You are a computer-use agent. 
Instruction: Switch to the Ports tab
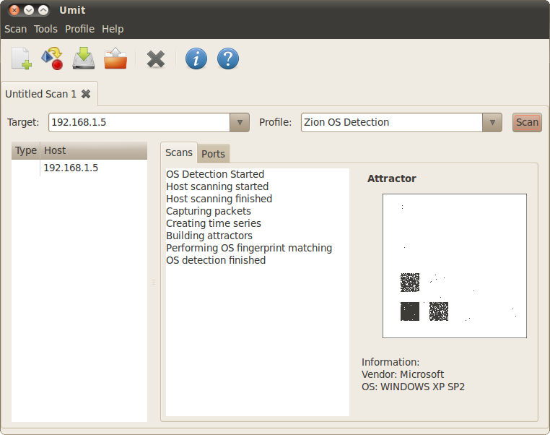(x=213, y=154)
